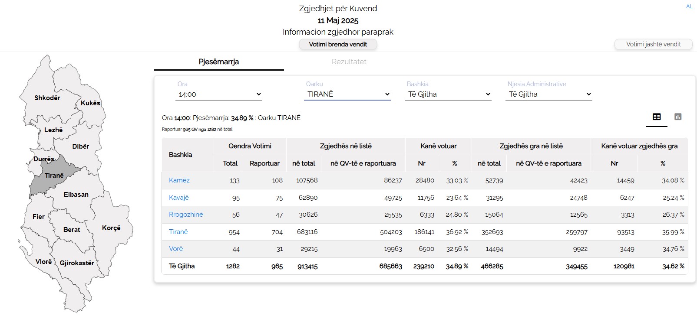Viewport: 697px width, 322px height.
Task: Open the Vorë municipality link
Action: (x=176, y=249)
